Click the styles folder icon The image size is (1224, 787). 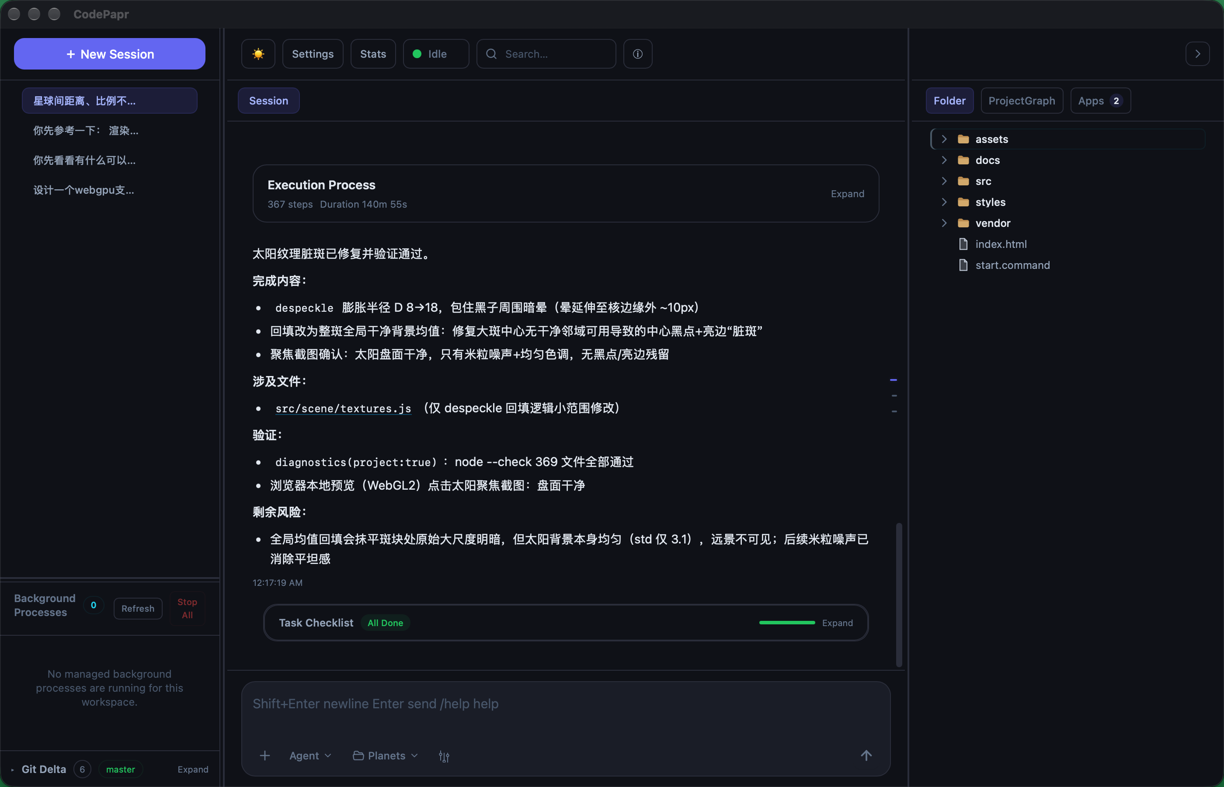pyautogui.click(x=963, y=202)
